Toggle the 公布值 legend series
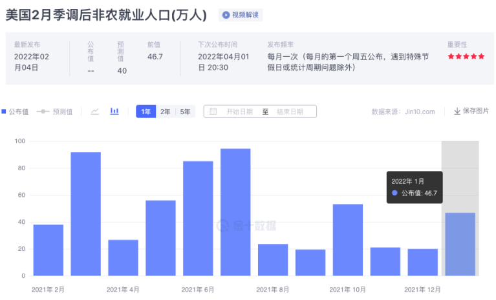 pyautogui.click(x=15, y=112)
